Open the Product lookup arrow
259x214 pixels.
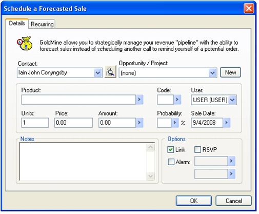pyautogui.click(x=140, y=100)
